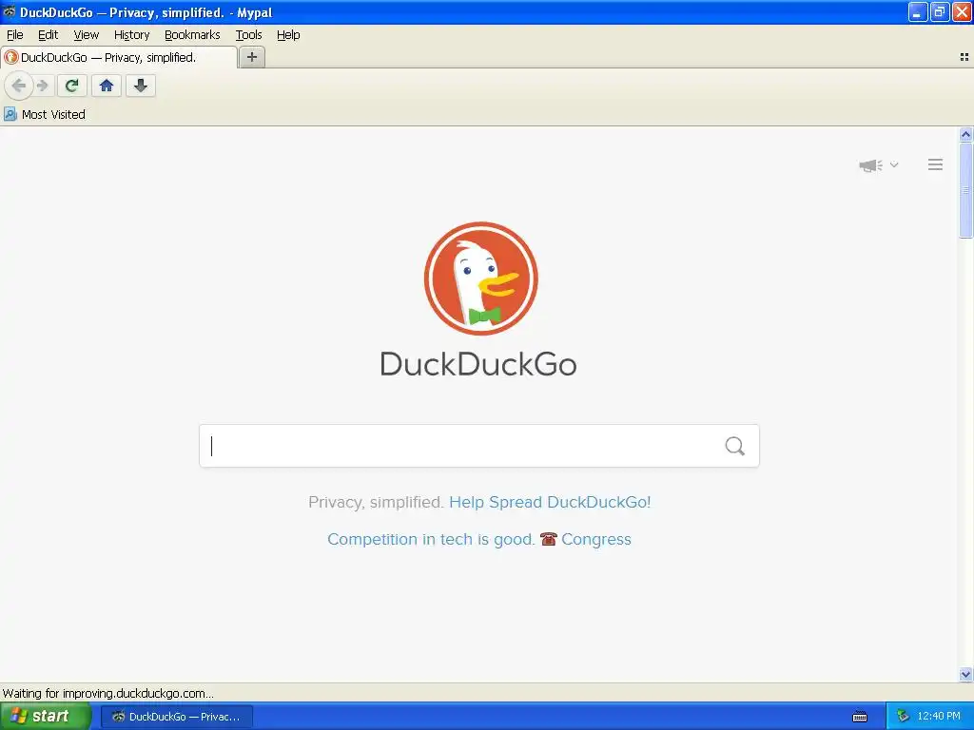This screenshot has width=974, height=730.
Task: Open the Edit menu
Action: click(x=48, y=35)
